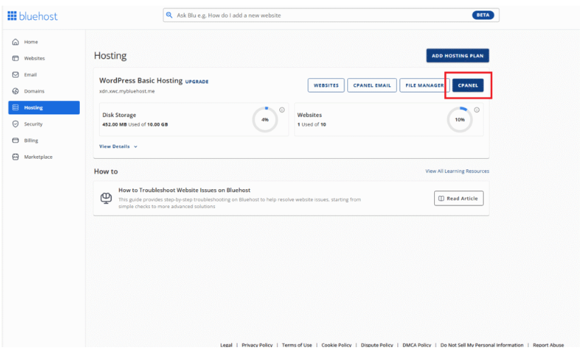Click the Hosting server icon

point(16,107)
